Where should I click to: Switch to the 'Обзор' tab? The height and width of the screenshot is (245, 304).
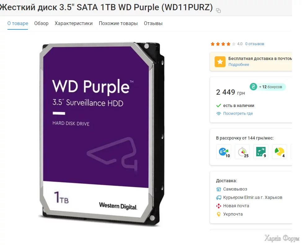point(41,24)
